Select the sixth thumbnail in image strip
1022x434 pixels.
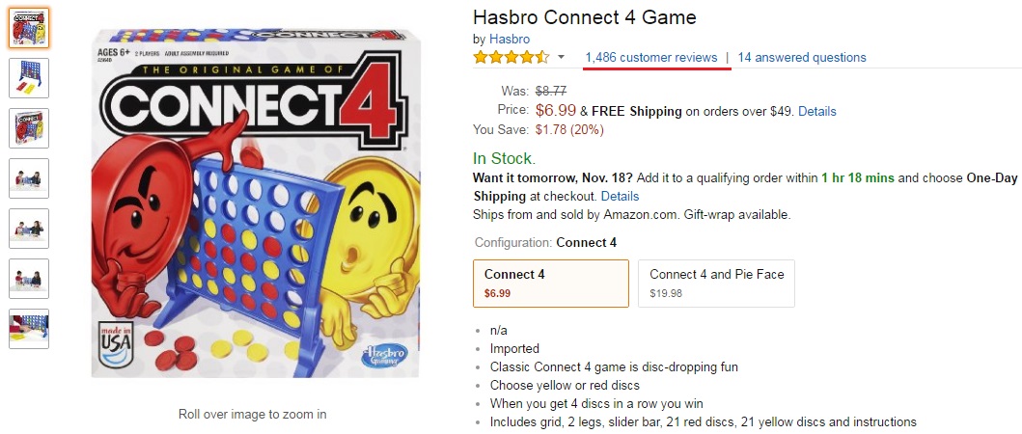tap(29, 279)
